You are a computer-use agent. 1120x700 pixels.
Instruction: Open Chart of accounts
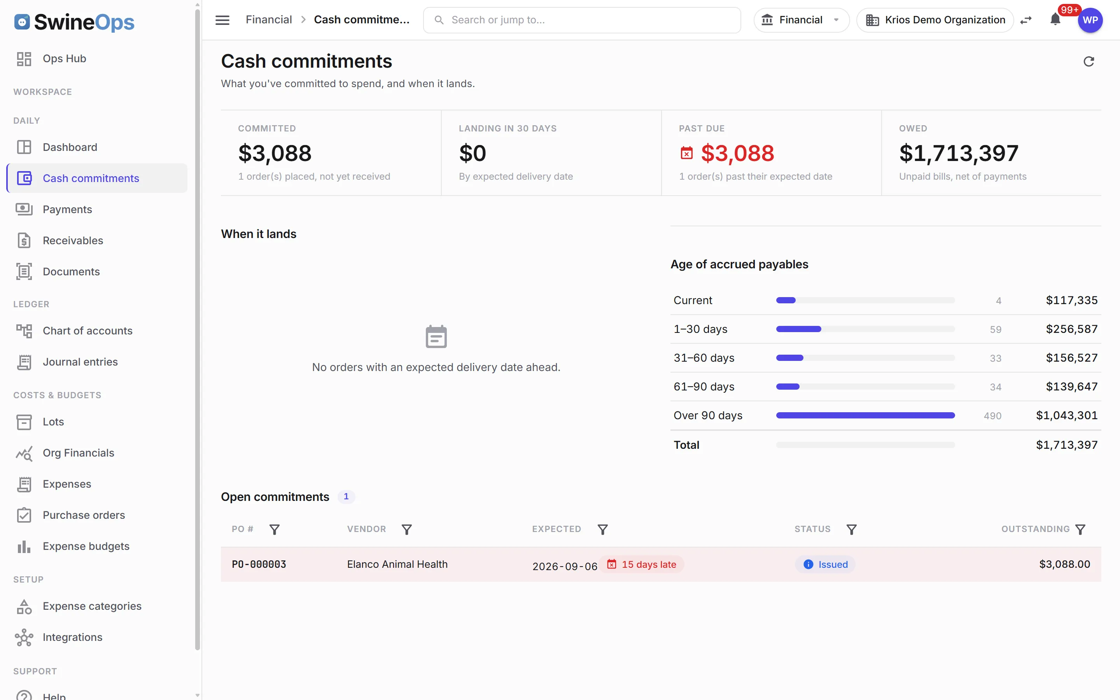tap(97, 331)
